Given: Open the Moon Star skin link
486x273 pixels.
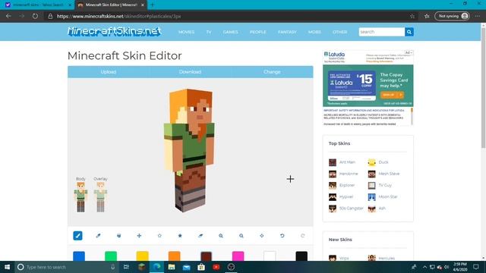Looking at the screenshot, I should tap(388, 197).
